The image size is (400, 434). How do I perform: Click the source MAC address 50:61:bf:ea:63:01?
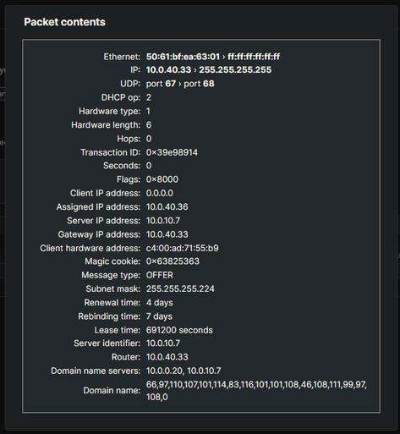[x=183, y=57]
